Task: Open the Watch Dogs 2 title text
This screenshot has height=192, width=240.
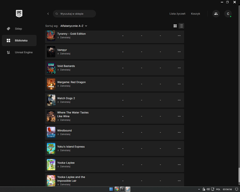Action: tap(66, 98)
